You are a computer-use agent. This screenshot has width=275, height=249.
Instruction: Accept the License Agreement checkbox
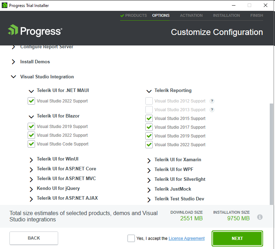[x=131, y=239]
